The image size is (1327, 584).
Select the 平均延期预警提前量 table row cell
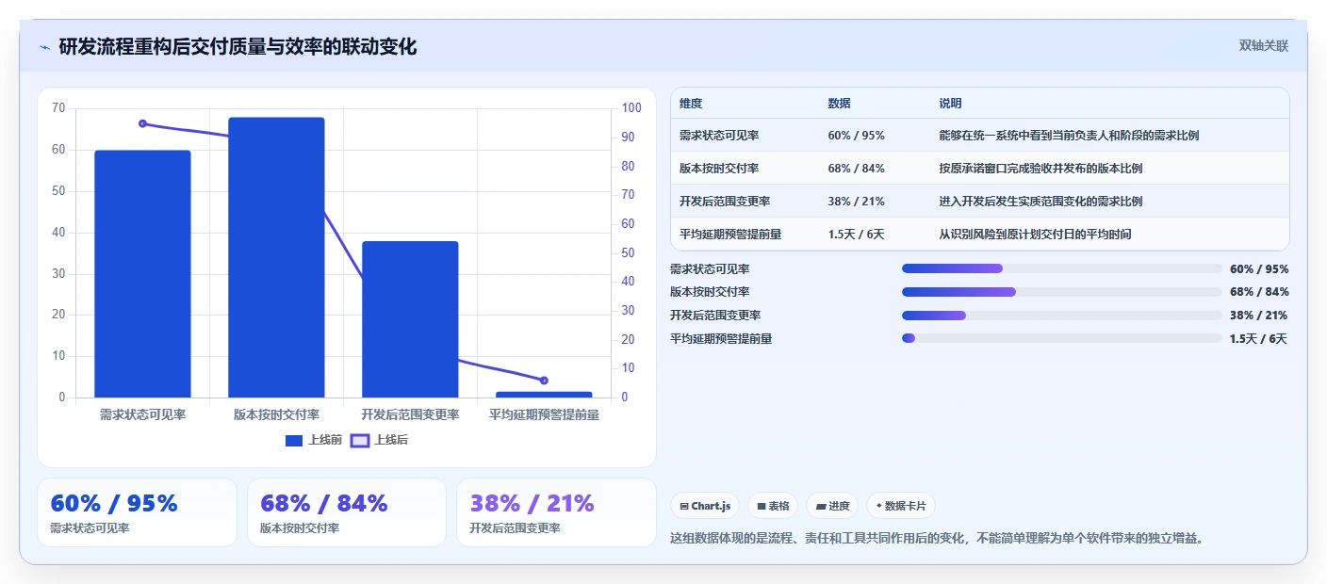pyautogui.click(x=730, y=235)
